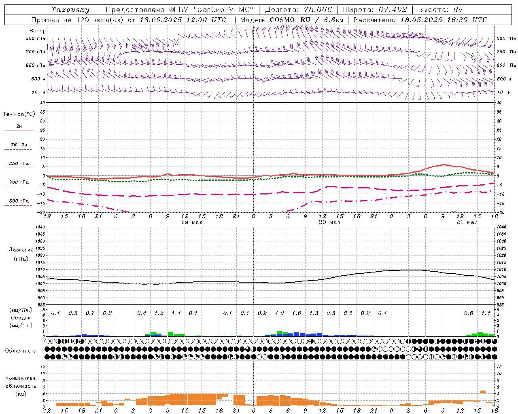Viewport: 518px width, 414px height.
Task: Click the 10 м level label on the left wind axis
Action: point(39,92)
